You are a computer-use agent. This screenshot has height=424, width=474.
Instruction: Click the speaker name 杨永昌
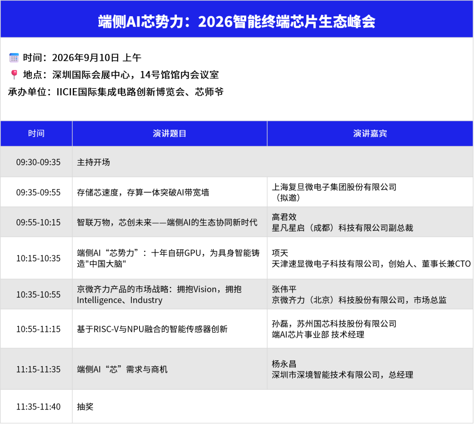pos(284,363)
